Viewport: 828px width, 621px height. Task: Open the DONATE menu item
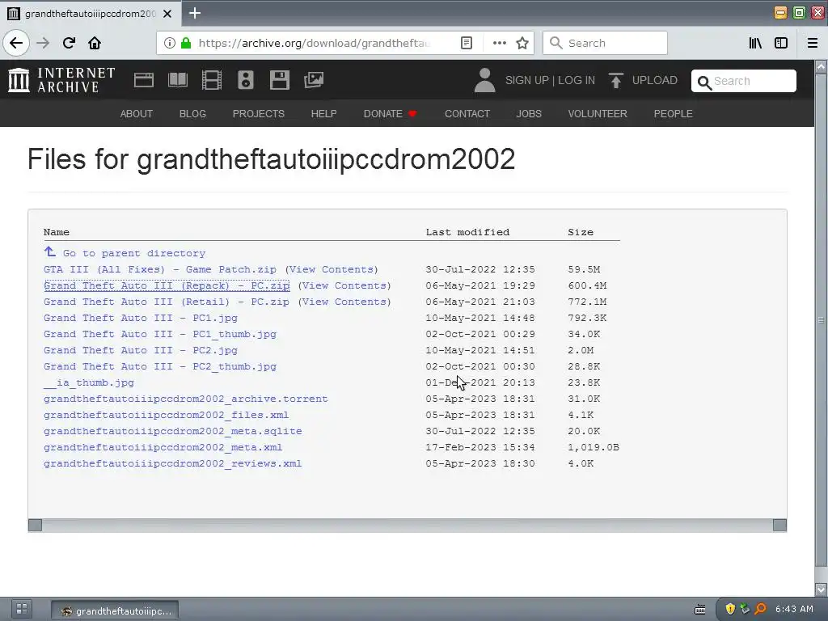pyautogui.click(x=390, y=113)
